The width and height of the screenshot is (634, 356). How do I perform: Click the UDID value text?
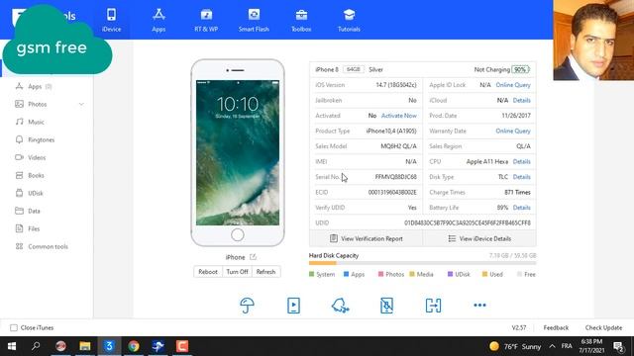(x=468, y=222)
